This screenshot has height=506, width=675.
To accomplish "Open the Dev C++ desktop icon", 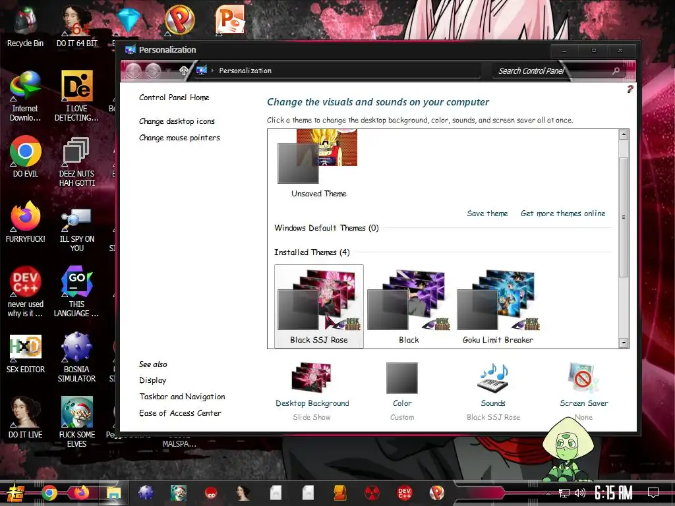I will click(x=26, y=292).
